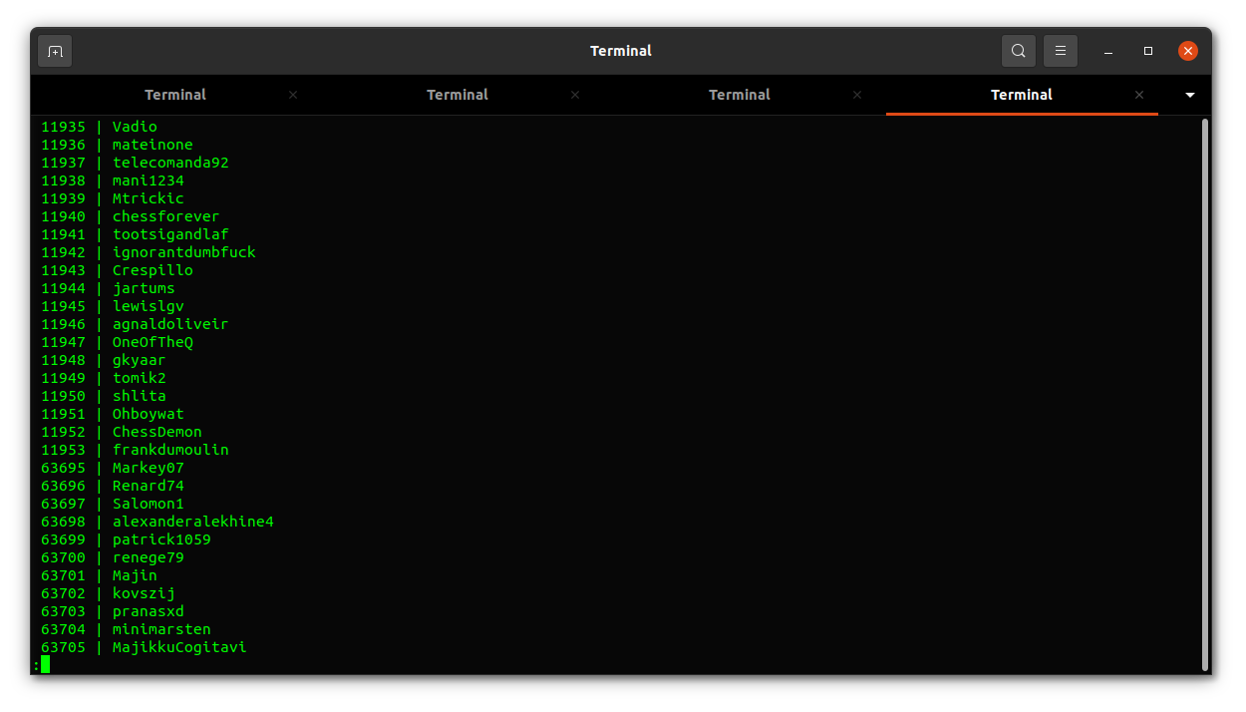The image size is (1246, 712).
Task: Click the username Ohboywat
Action: tap(149, 414)
